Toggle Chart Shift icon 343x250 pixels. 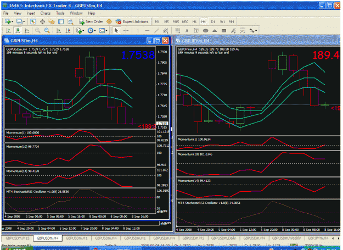coord(68,30)
